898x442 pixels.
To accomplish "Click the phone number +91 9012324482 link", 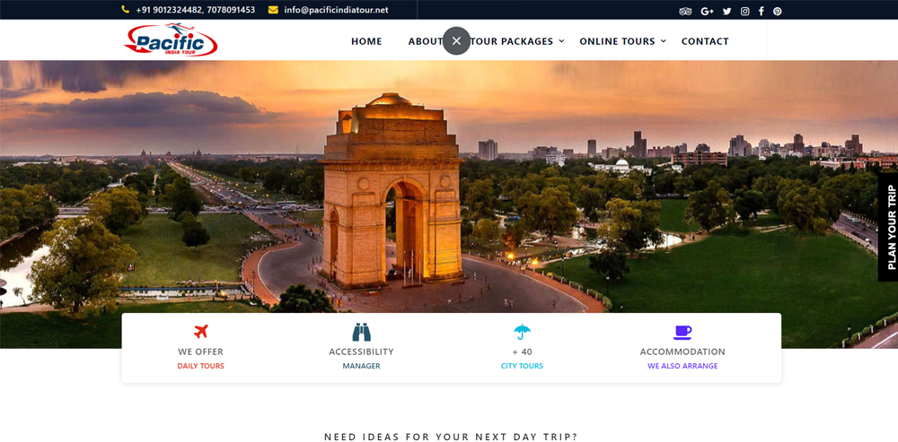I will click(x=169, y=10).
